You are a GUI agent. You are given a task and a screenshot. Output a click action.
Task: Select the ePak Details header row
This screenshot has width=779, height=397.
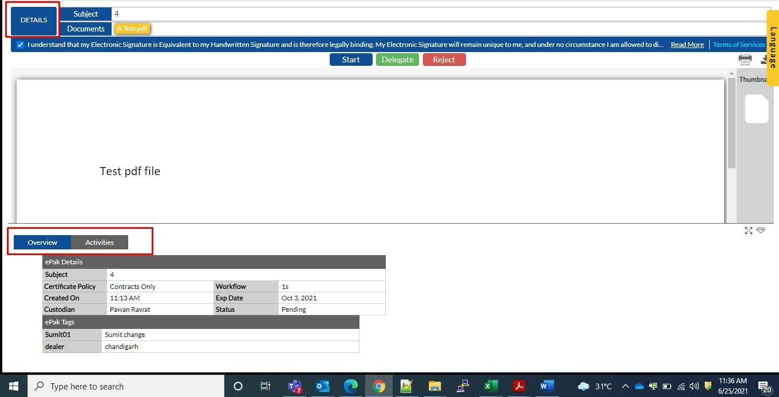(x=214, y=262)
